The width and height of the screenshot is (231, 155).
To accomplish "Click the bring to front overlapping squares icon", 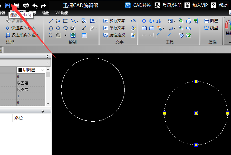I will pyautogui.click(x=181, y=21).
